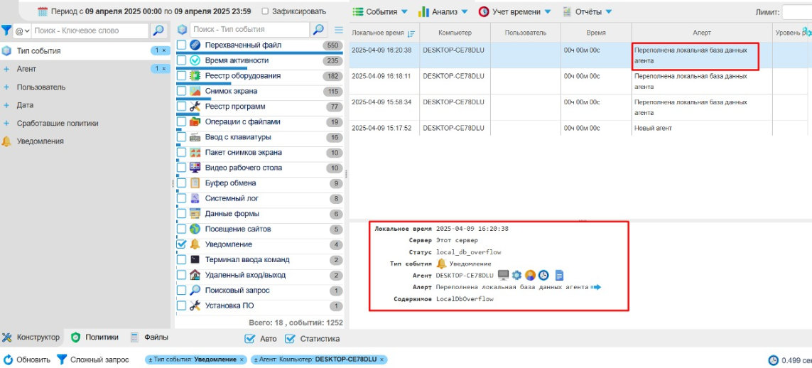Click the monitor icon in the Agent row
The image size is (812, 368).
point(503,275)
